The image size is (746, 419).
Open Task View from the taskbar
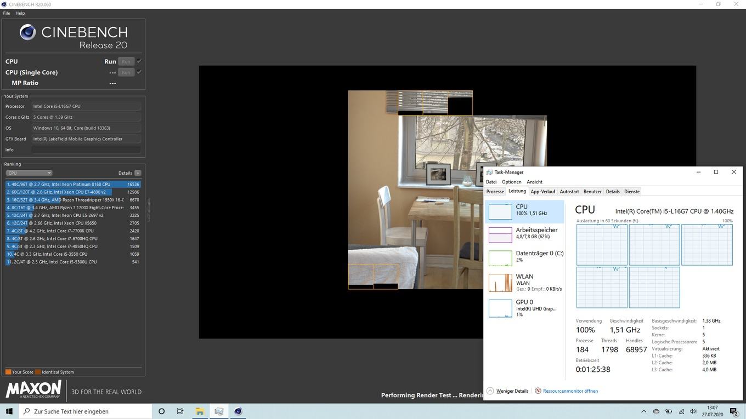coord(180,411)
